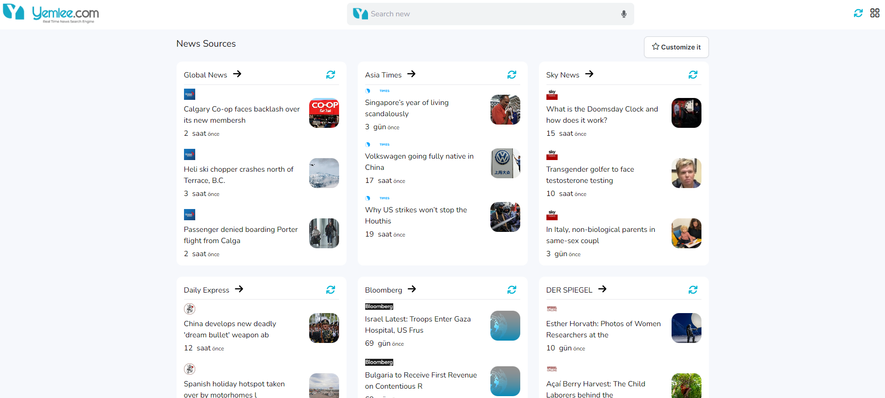The image size is (885, 398).
Task: Refresh the Asia Times feed
Action: pos(512,75)
